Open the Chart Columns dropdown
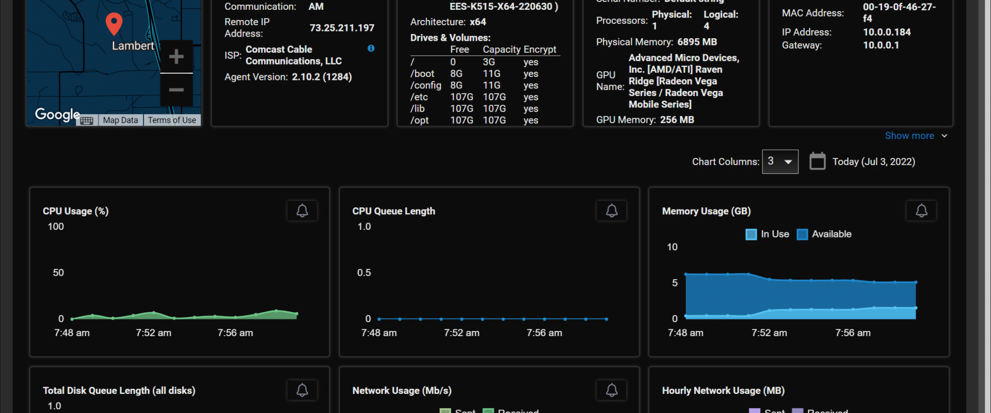Image resolution: width=991 pixels, height=413 pixels. pos(780,162)
